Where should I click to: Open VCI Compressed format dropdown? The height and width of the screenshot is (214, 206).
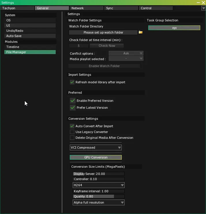tap(96, 147)
